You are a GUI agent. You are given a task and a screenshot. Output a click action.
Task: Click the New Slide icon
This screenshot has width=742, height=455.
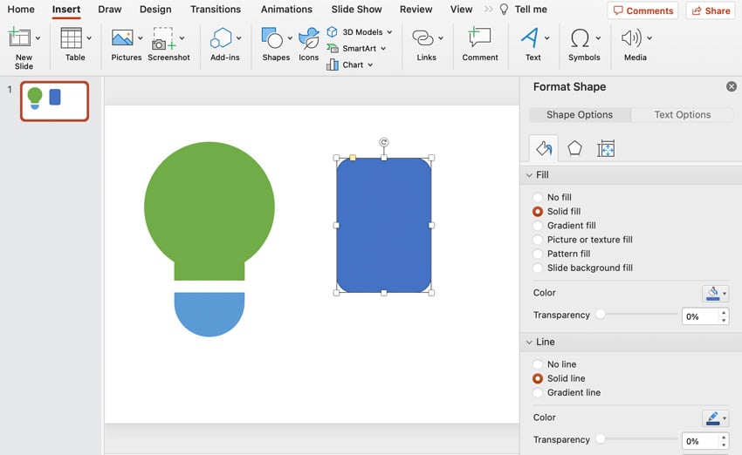[x=19, y=39]
